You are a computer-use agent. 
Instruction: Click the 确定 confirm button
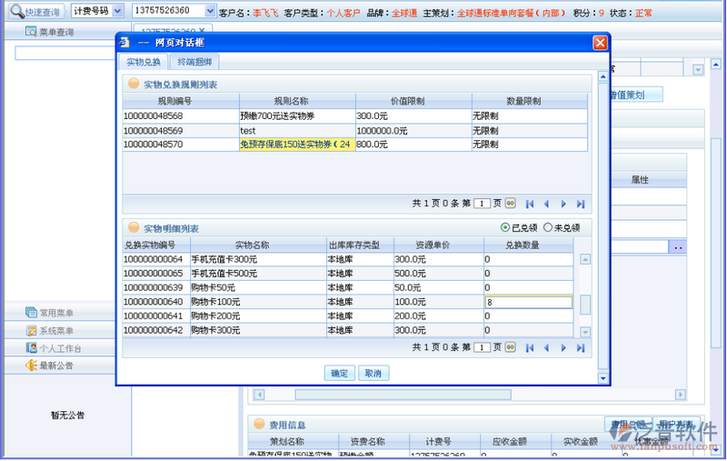tap(339, 373)
